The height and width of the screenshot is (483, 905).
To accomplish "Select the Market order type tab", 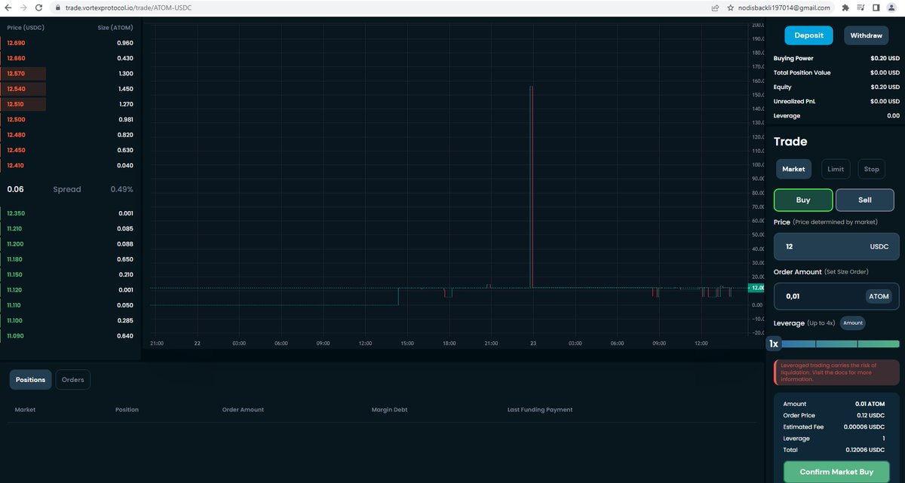I will 793,169.
